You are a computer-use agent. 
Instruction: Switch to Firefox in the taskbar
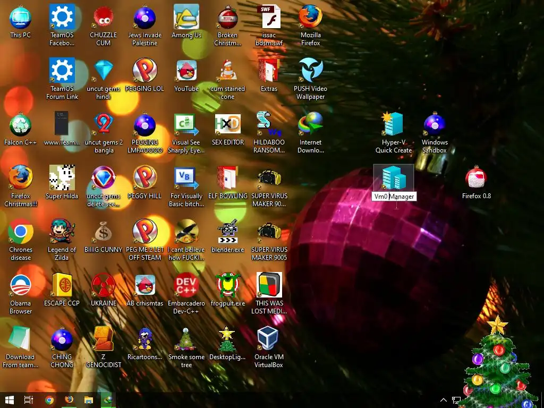pyautogui.click(x=69, y=400)
